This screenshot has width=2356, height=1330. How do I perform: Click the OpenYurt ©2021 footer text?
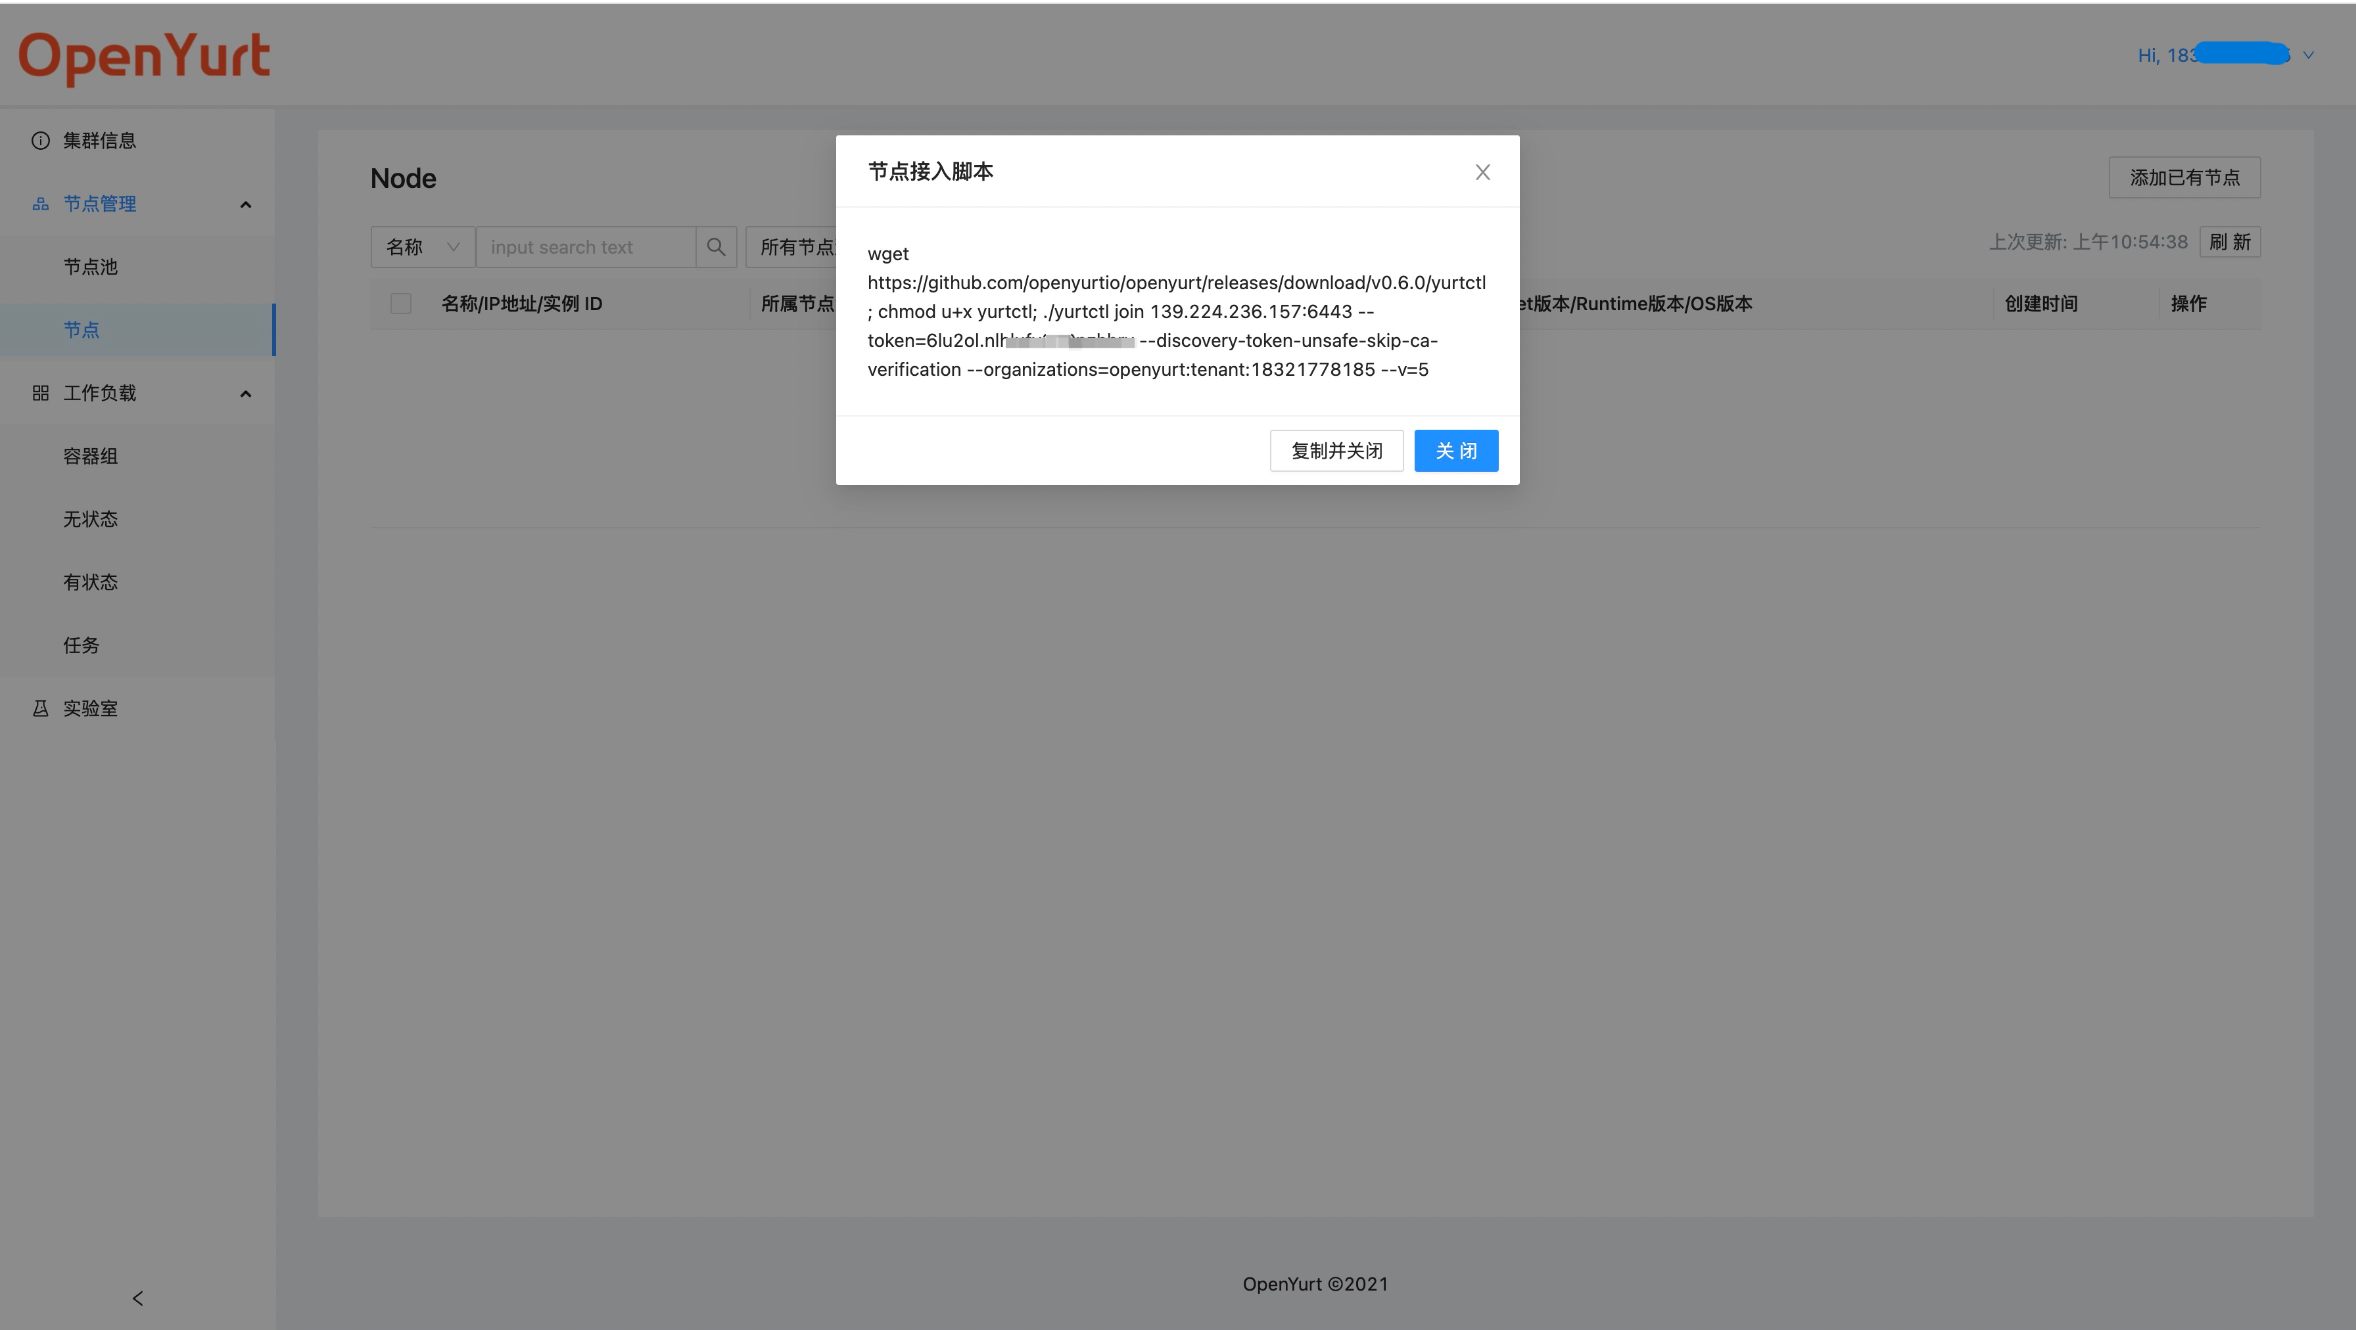(x=1315, y=1284)
